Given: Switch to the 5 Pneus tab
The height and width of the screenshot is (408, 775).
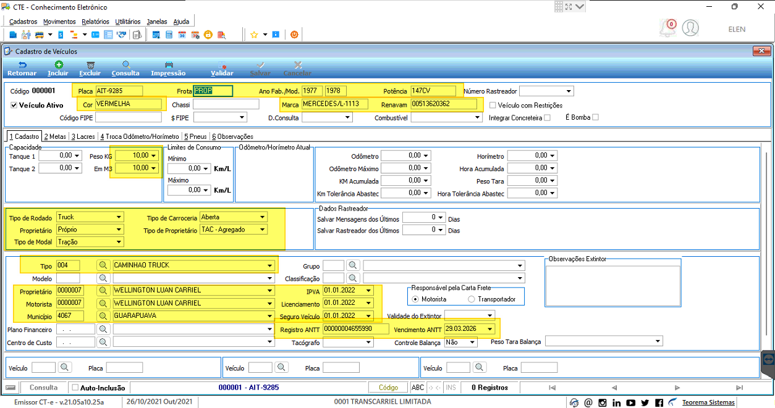Looking at the screenshot, I should (196, 136).
